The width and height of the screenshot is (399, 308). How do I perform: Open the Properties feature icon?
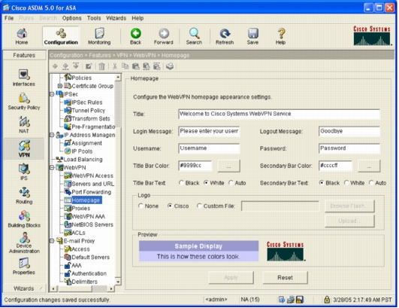pos(24,266)
